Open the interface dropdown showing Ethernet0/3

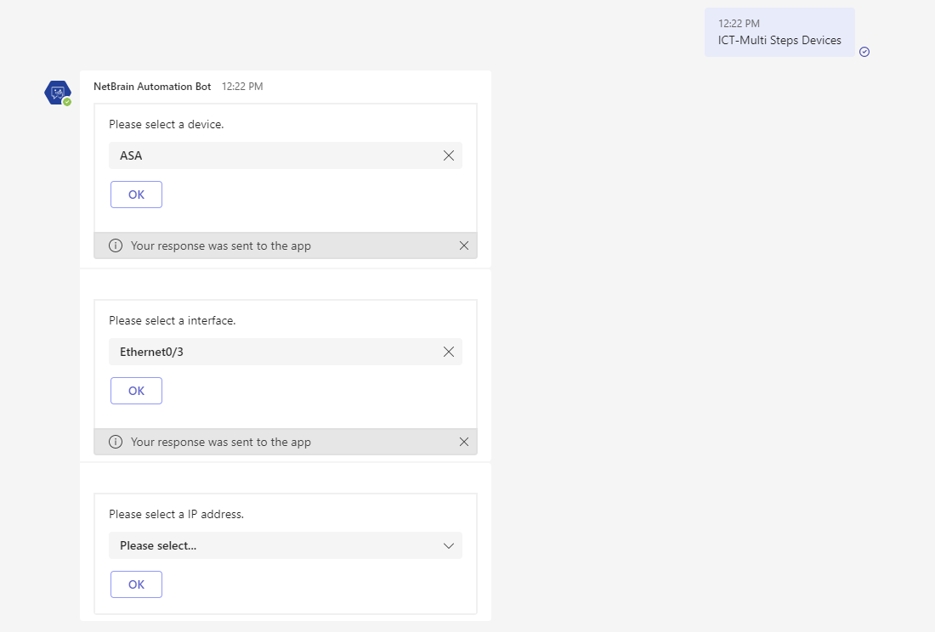[272, 352]
